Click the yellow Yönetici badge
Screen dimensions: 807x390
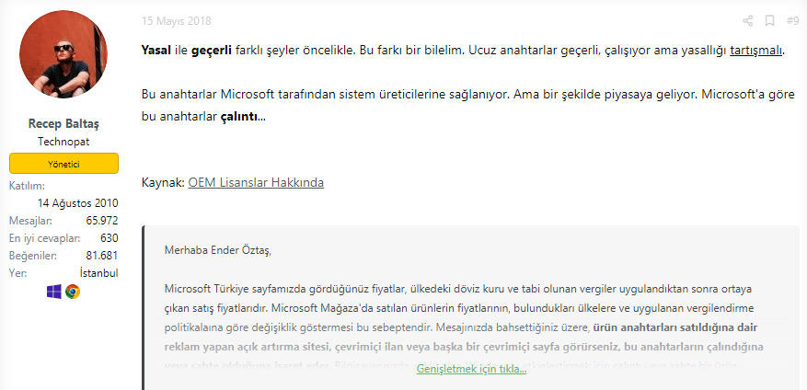(x=63, y=164)
